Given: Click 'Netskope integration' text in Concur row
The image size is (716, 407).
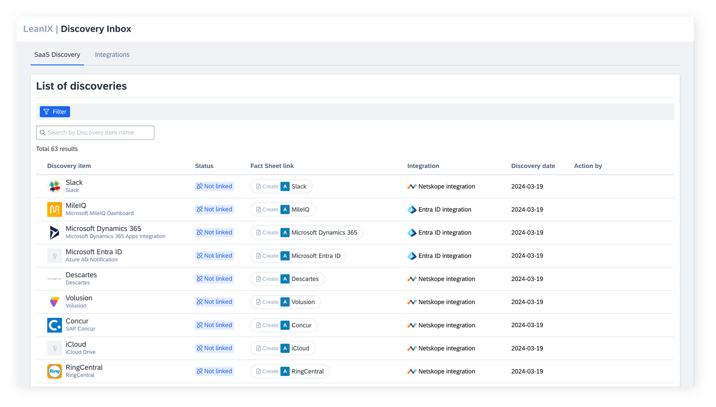Looking at the screenshot, I should point(447,325).
